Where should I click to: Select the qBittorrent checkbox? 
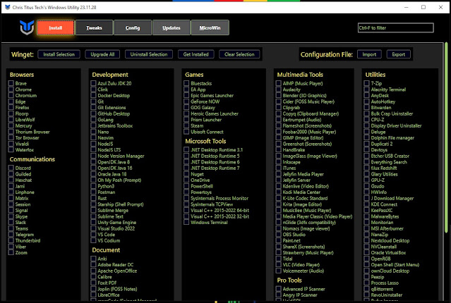click(x=367, y=289)
